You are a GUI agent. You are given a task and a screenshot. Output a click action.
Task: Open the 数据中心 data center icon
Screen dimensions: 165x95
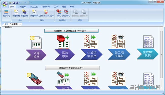pyautogui.click(x=6, y=13)
